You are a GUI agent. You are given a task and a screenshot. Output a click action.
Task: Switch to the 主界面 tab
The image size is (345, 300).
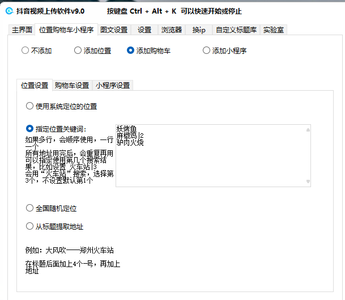[x=22, y=29]
